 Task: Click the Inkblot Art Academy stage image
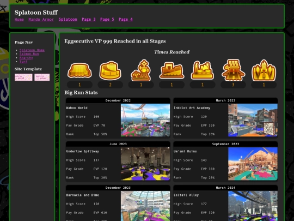[x=253, y=120]
